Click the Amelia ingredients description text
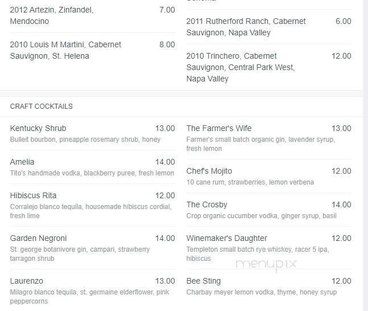Viewport: 368px width, 311px height. [92, 173]
